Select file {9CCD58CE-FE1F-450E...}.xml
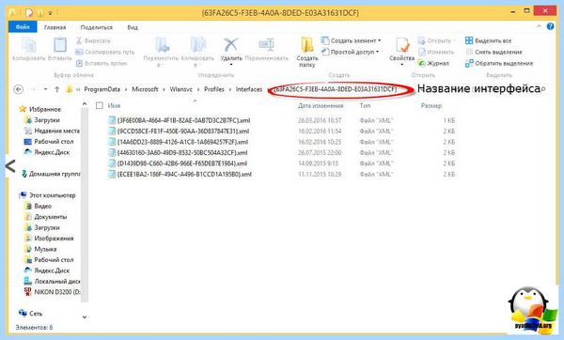The width and height of the screenshot is (564, 340). click(179, 131)
